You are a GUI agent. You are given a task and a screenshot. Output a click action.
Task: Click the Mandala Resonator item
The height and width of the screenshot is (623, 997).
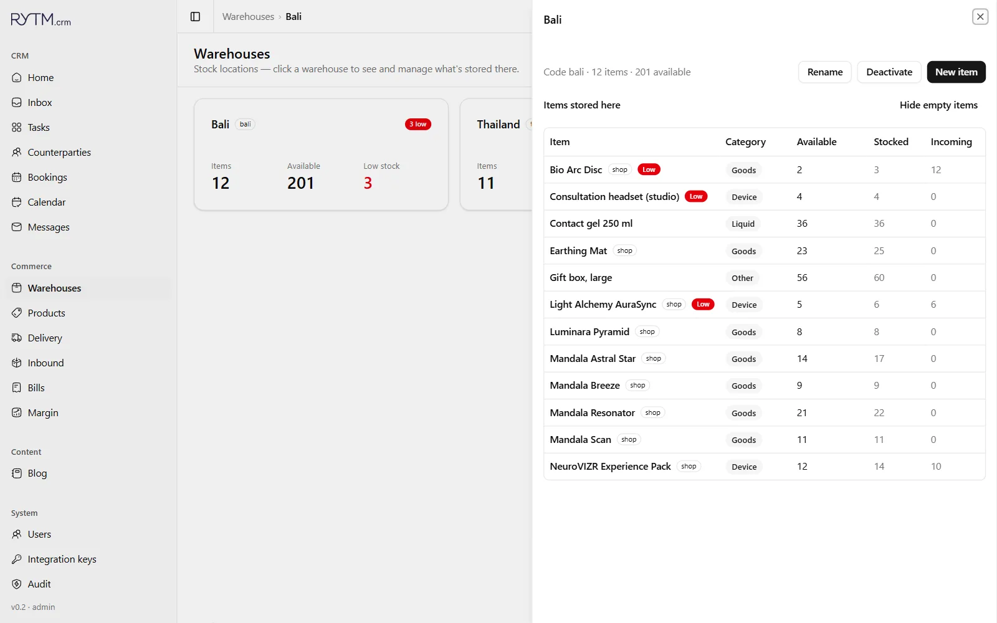coord(592,413)
